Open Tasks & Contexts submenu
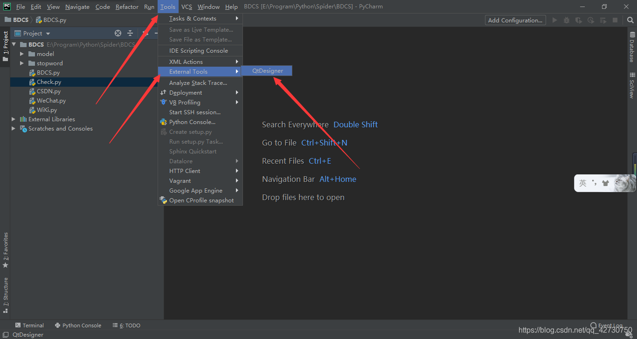 click(x=200, y=19)
